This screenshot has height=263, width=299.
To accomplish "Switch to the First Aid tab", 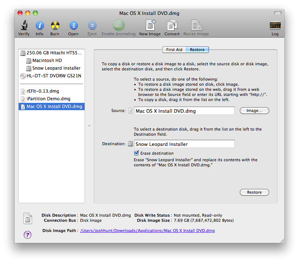I will point(174,50).
